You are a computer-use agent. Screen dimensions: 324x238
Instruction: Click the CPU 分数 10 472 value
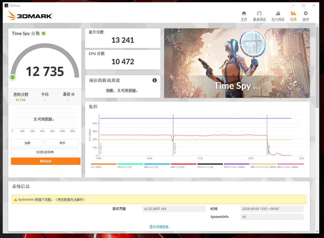(123, 62)
